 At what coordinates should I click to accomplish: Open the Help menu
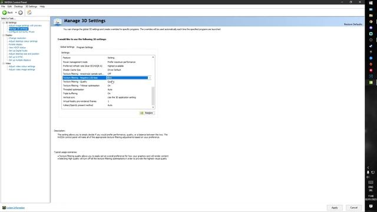42,6
